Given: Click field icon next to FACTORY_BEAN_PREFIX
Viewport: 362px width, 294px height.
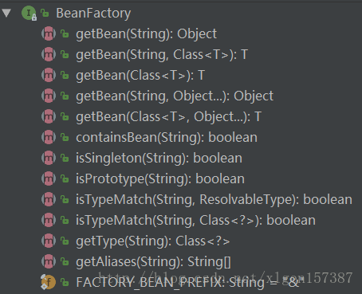Looking at the screenshot, I should (48, 282).
